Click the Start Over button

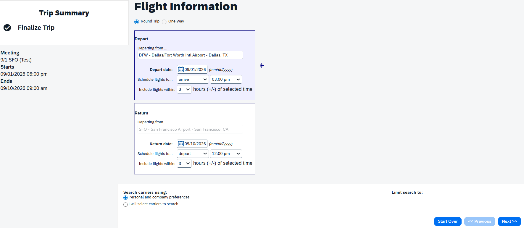448,221
